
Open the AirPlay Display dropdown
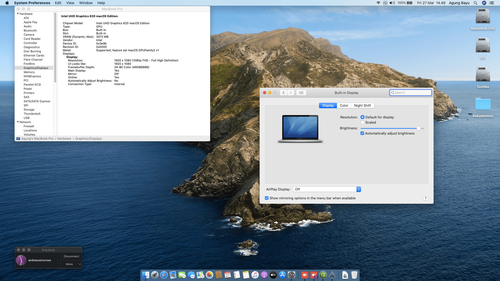coord(327,189)
